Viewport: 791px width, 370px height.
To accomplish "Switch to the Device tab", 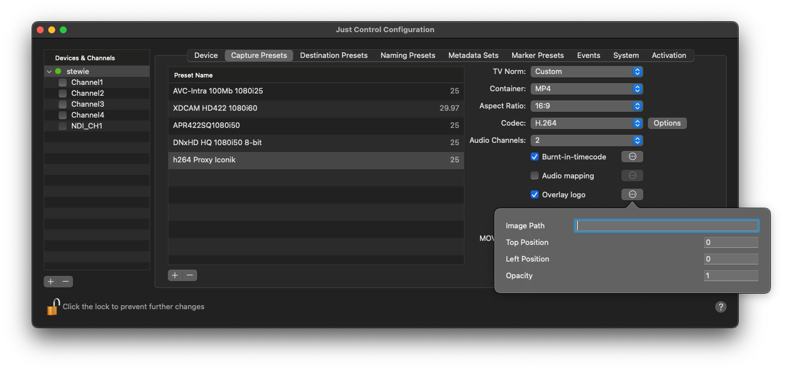I will (206, 56).
